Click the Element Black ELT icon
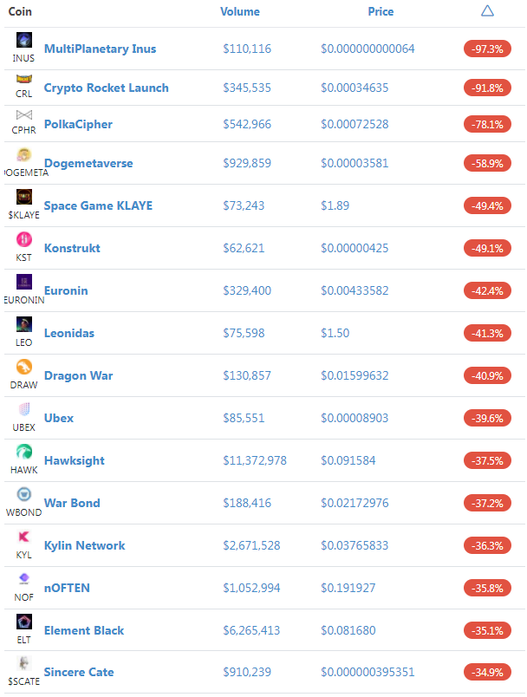Viewport: 527px width, 697px height. [x=24, y=622]
